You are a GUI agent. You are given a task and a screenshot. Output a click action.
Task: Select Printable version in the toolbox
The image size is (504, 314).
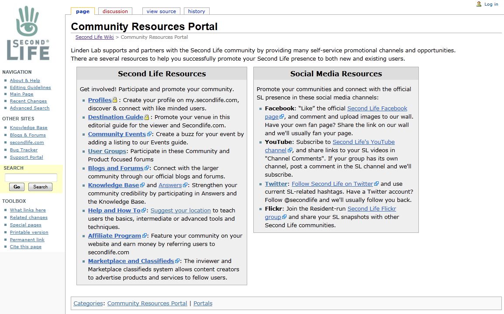(x=29, y=232)
